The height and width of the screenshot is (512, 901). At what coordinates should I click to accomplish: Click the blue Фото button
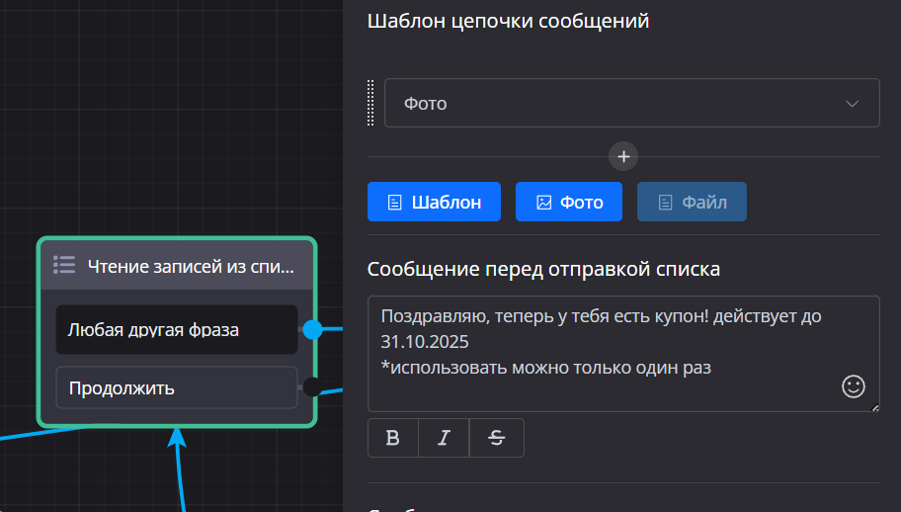568,202
